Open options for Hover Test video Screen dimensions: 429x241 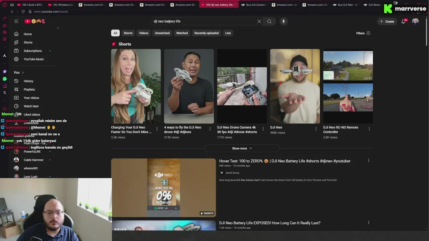369,161
